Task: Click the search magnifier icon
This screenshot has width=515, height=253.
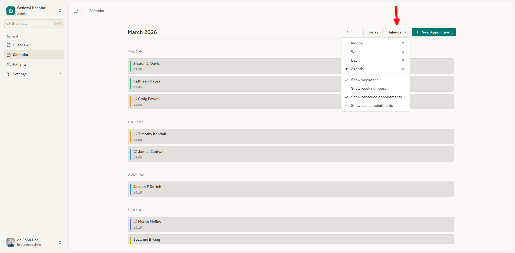Action: pos(8,24)
